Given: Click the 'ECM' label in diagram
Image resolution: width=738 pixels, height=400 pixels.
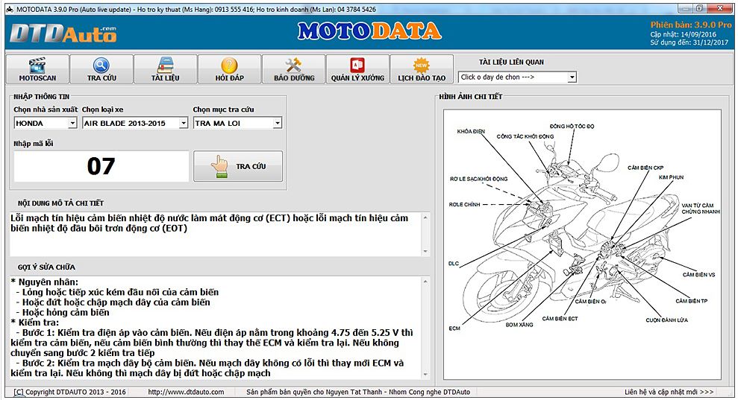Looking at the screenshot, I should click(454, 328).
